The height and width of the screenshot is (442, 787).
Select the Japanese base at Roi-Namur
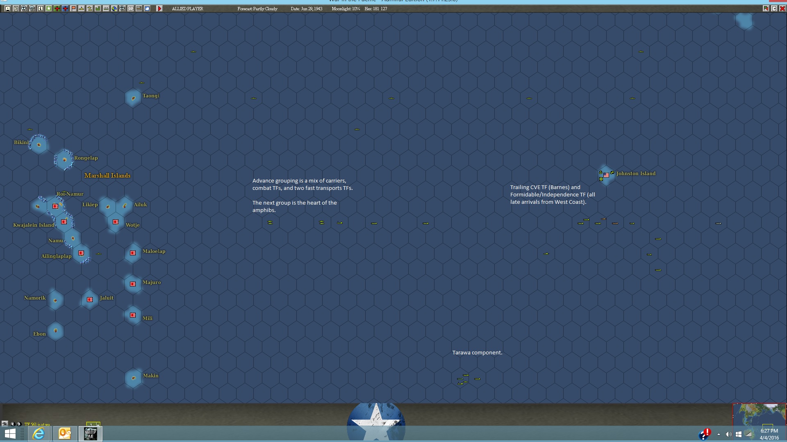point(55,206)
